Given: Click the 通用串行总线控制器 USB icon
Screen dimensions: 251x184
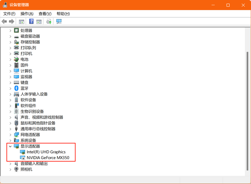Looking at the screenshot, I should tap(16, 129).
